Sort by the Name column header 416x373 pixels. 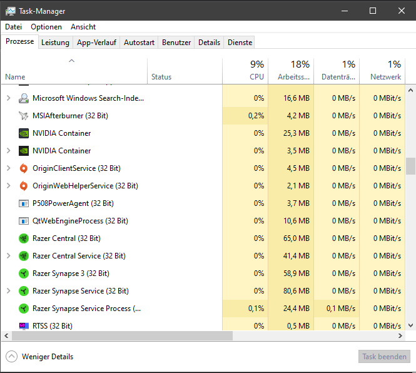click(74, 71)
